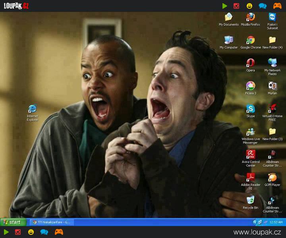Select the Recycle Bin icon
Screen dimensions: 286x238
(x=250, y=203)
